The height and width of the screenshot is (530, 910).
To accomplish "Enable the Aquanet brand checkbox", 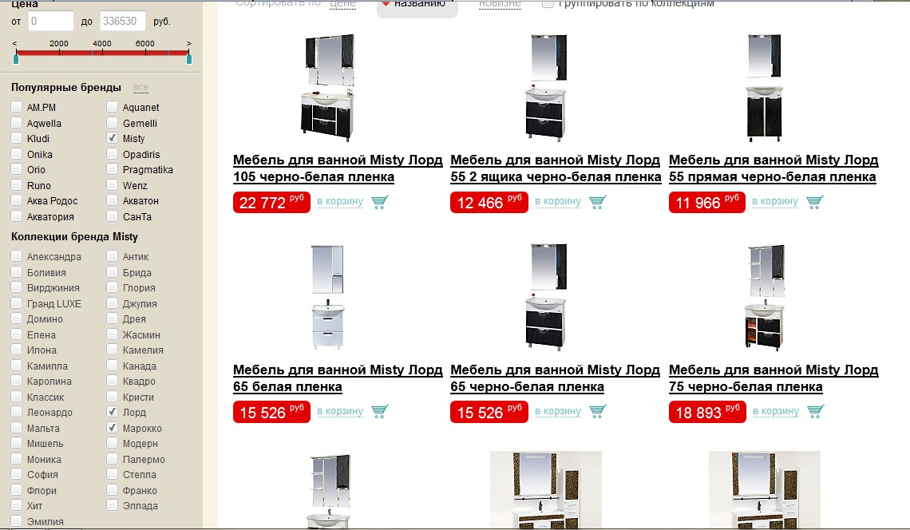I will click(x=112, y=107).
